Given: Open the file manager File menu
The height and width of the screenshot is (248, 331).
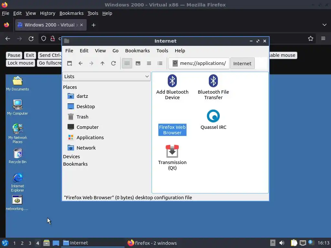Looking at the screenshot, I should (x=69, y=51).
